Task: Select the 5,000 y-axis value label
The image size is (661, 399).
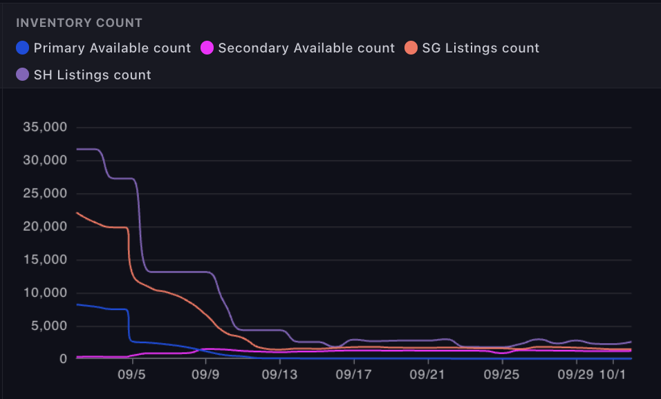Action: [48, 326]
